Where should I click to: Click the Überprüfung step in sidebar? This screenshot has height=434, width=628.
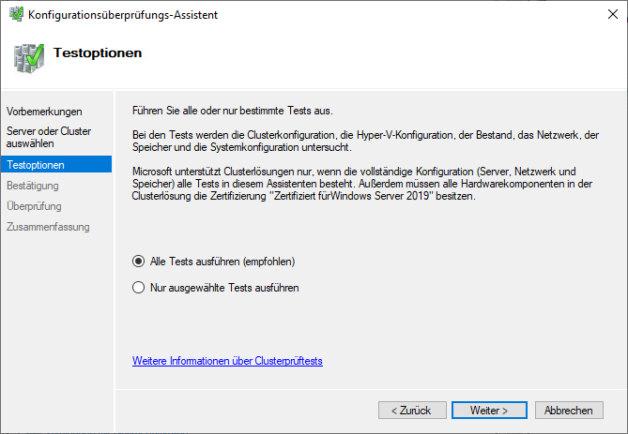point(34,206)
